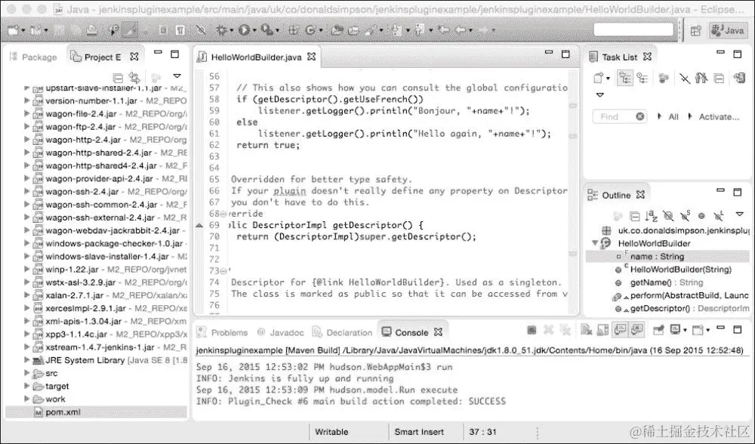Toggle Sort alphabetically in Outline view

point(652,216)
